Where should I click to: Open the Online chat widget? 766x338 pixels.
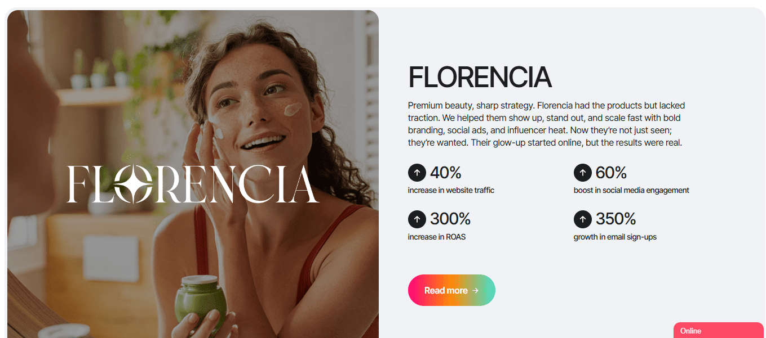pyautogui.click(x=718, y=331)
